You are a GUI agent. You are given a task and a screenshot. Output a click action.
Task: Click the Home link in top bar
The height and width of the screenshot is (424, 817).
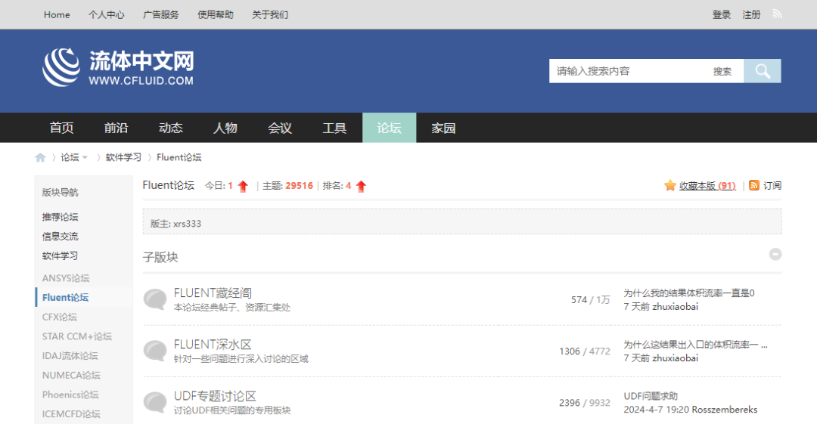coord(57,14)
